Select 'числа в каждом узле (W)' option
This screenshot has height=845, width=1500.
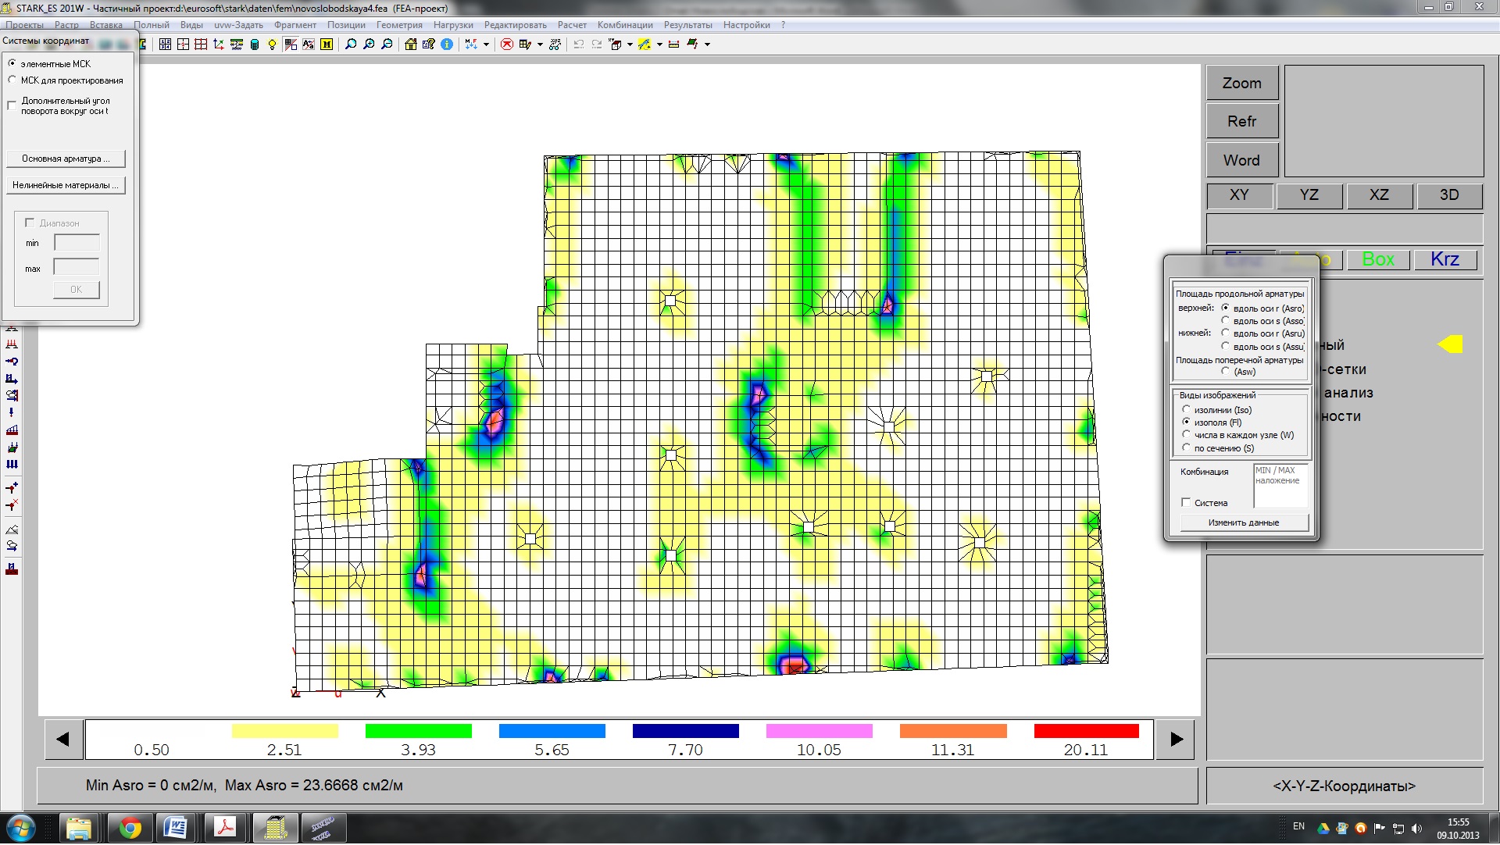tap(1186, 434)
